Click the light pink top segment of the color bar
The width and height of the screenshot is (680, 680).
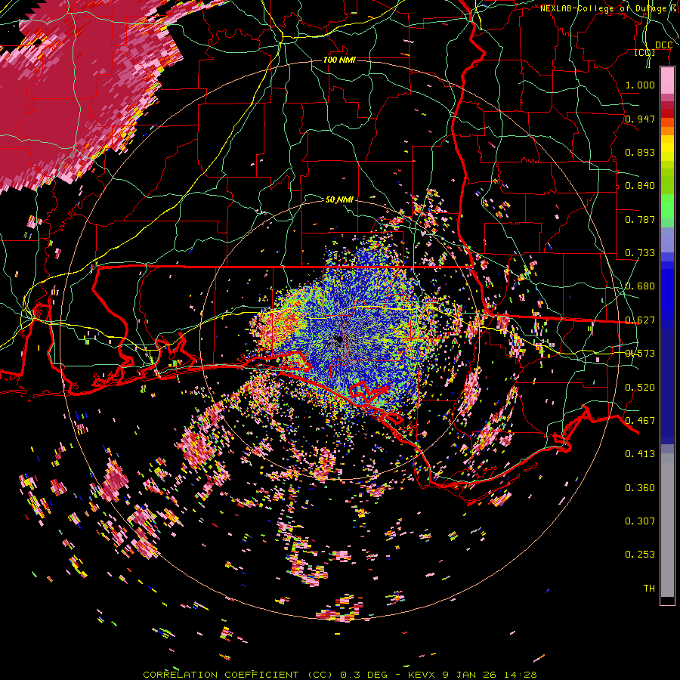(x=667, y=81)
